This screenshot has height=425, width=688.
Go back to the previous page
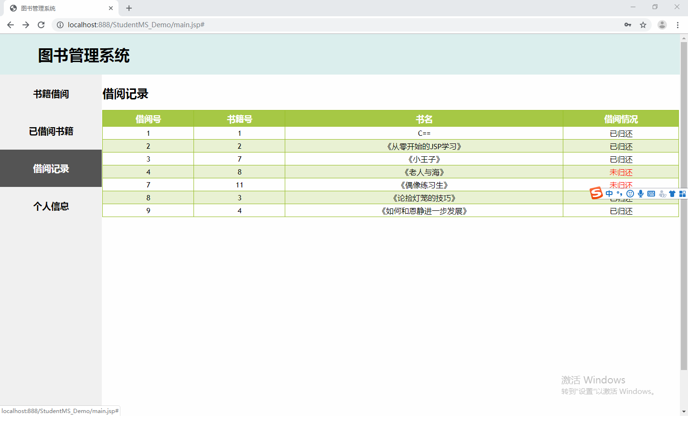pyautogui.click(x=11, y=25)
